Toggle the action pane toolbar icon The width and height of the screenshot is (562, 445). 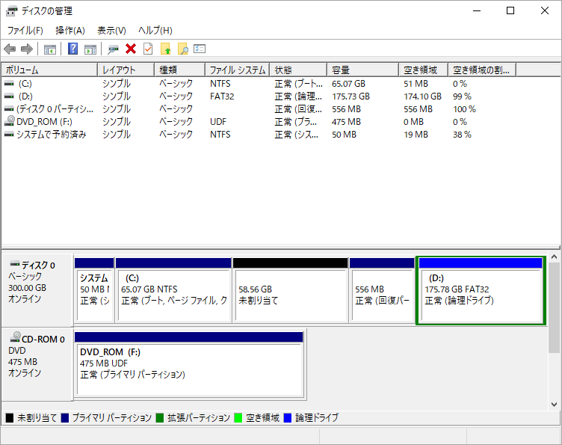coord(90,49)
